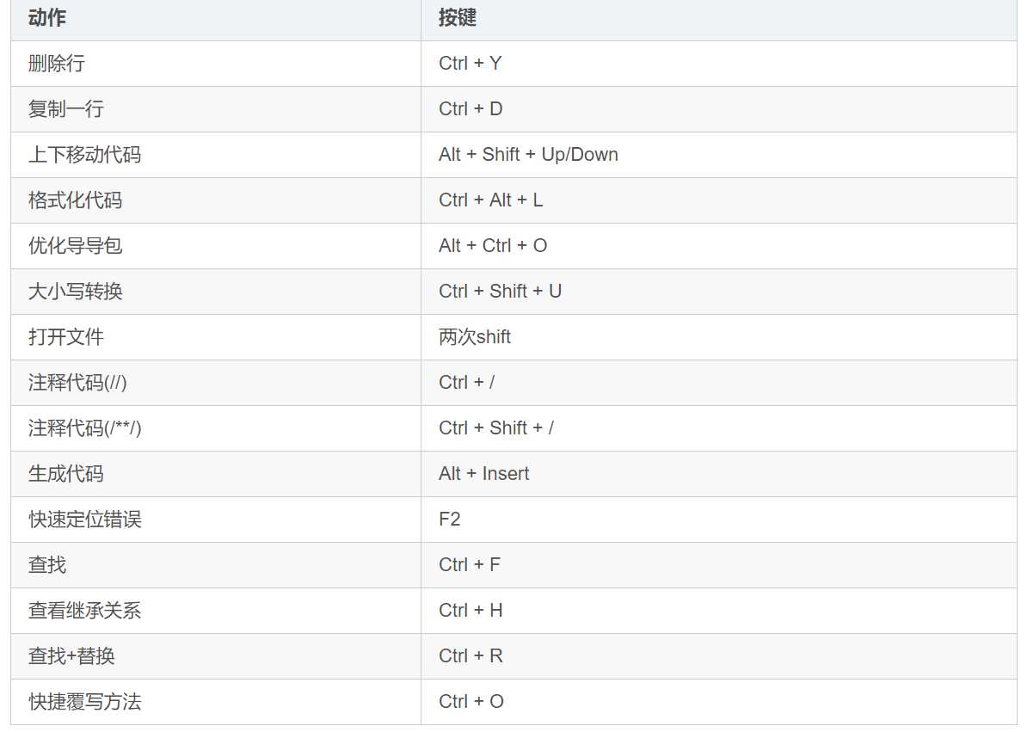Select the 删除行 table cell
1027x732 pixels.
(x=57, y=64)
